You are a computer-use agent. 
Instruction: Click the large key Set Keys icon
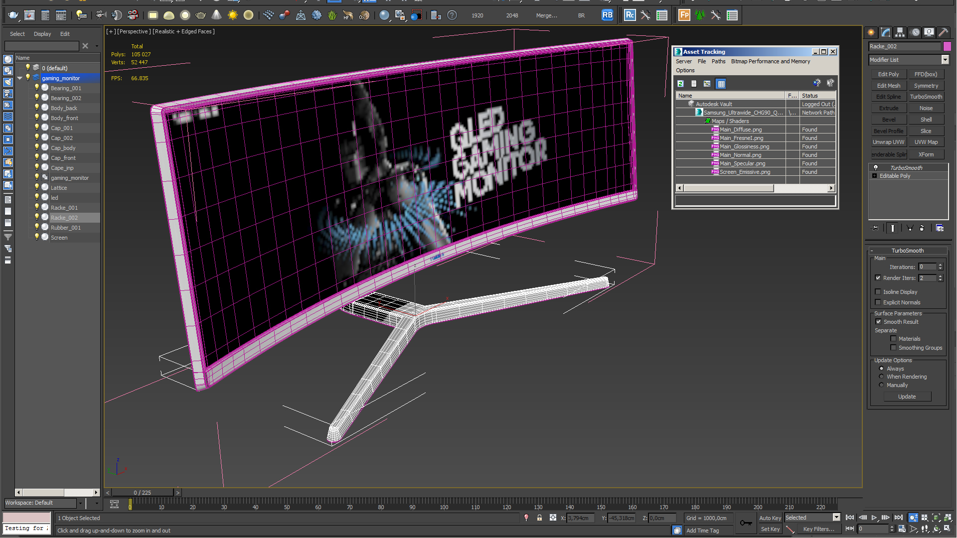(746, 523)
